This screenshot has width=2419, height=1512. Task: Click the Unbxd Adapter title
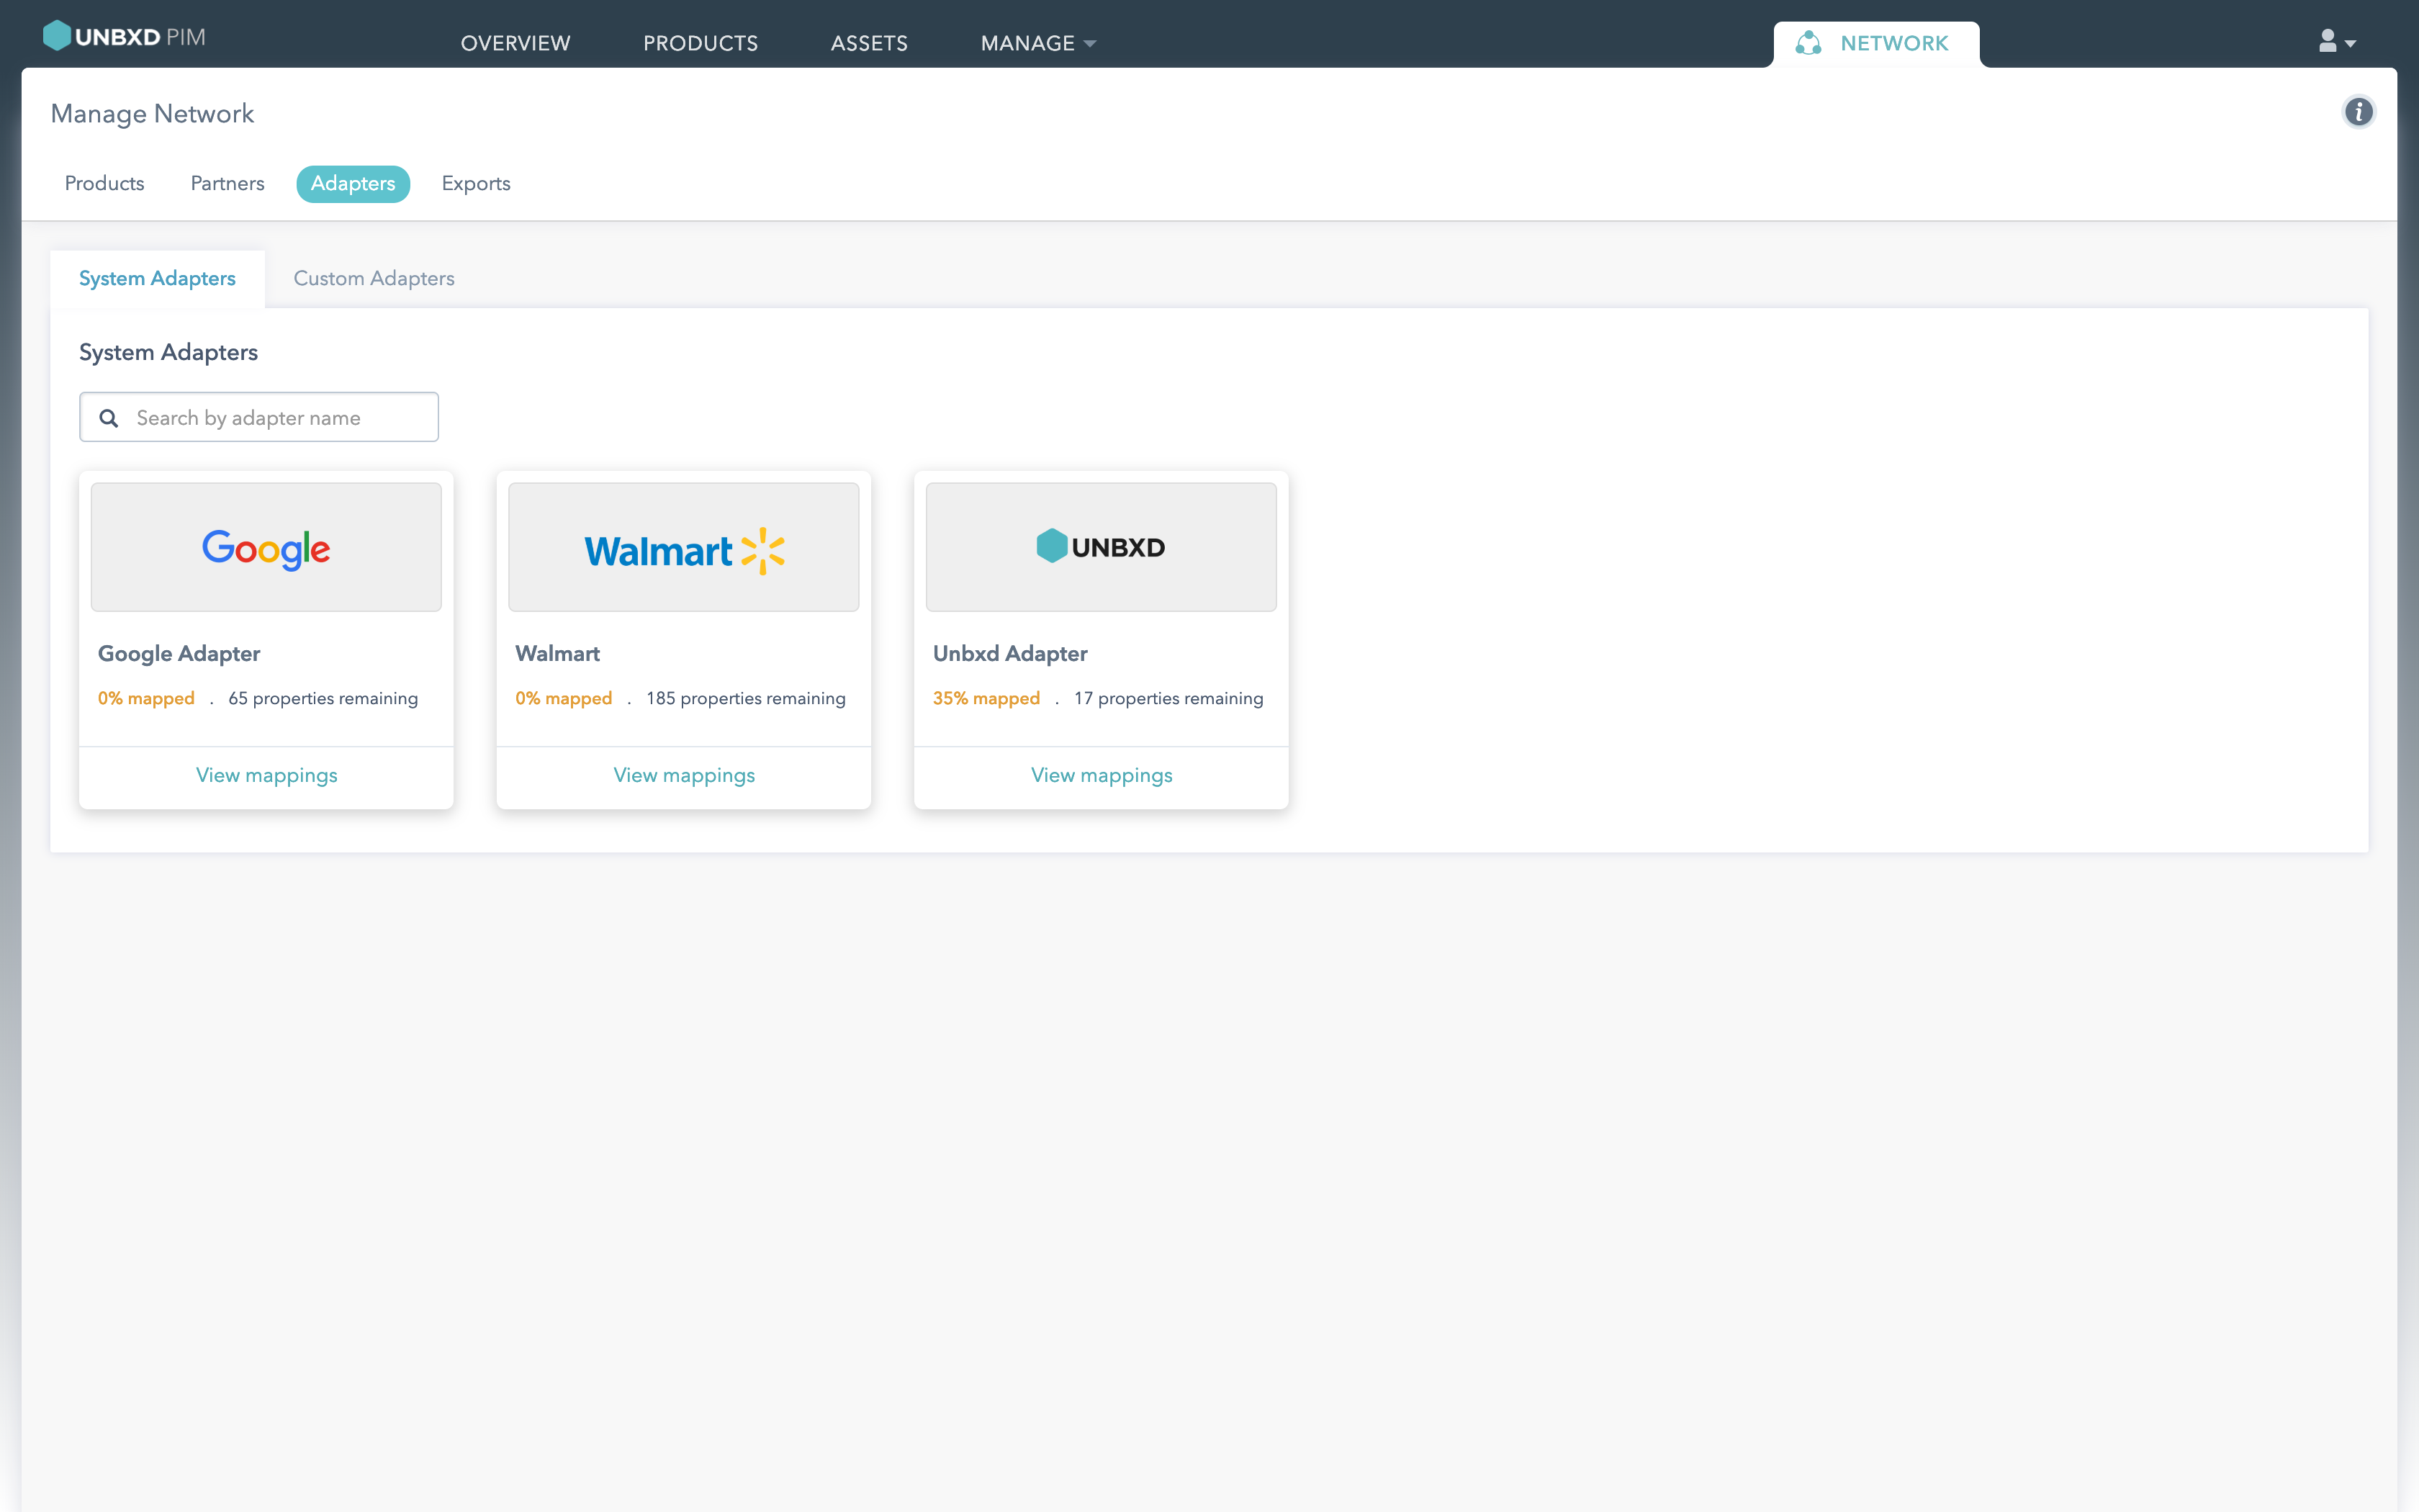[1009, 653]
